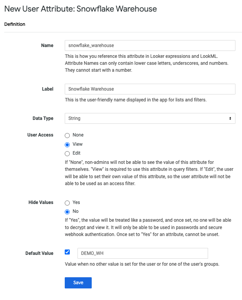This screenshot has width=242, height=300.
Task: Click the User Access field label
Action: tap(40, 135)
